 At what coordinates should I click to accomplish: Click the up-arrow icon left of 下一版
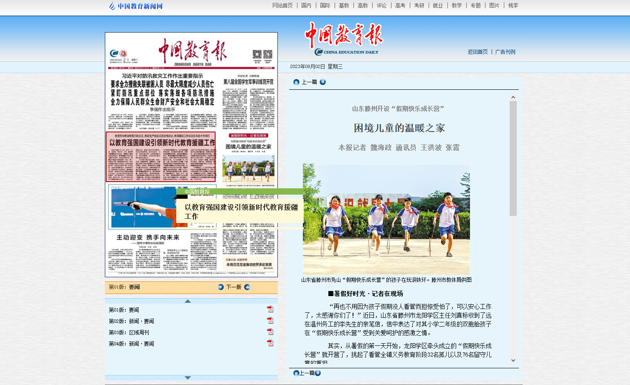(221, 287)
